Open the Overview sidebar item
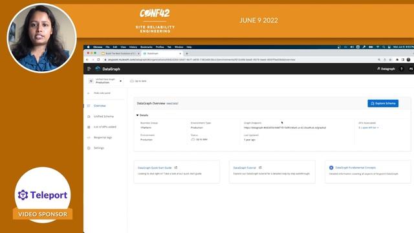 (100, 105)
